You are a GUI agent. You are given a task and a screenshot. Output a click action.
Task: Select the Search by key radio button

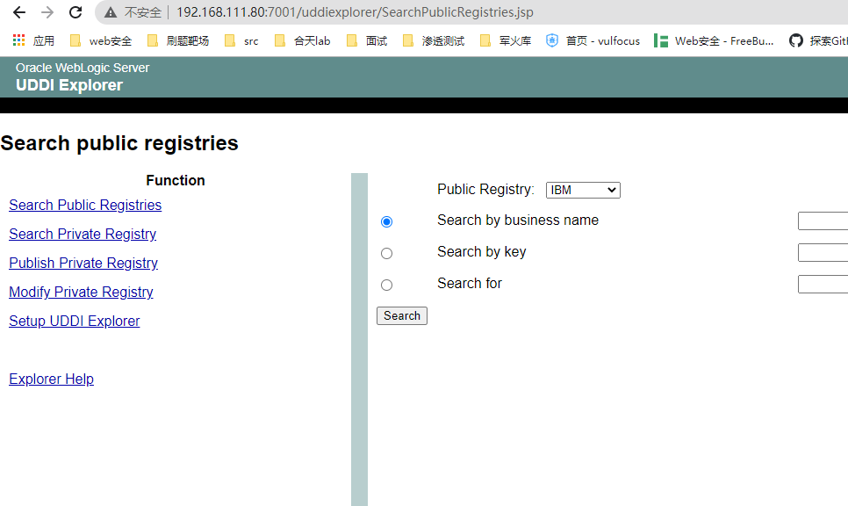click(x=386, y=253)
